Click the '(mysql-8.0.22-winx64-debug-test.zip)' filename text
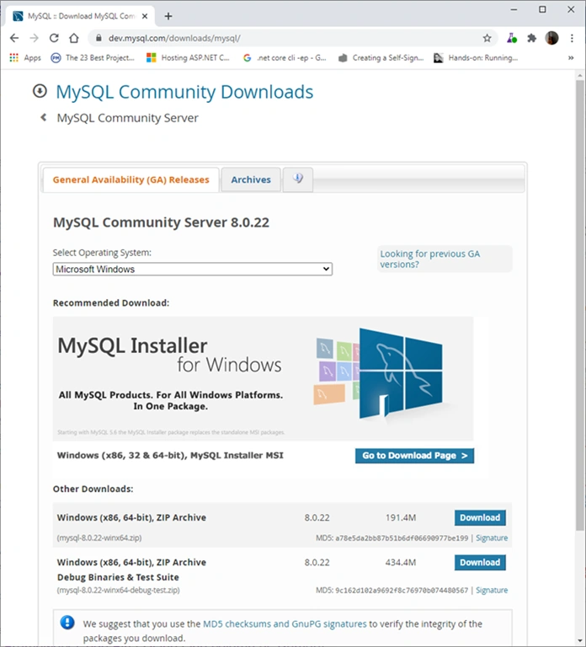586x647 pixels. click(x=119, y=591)
